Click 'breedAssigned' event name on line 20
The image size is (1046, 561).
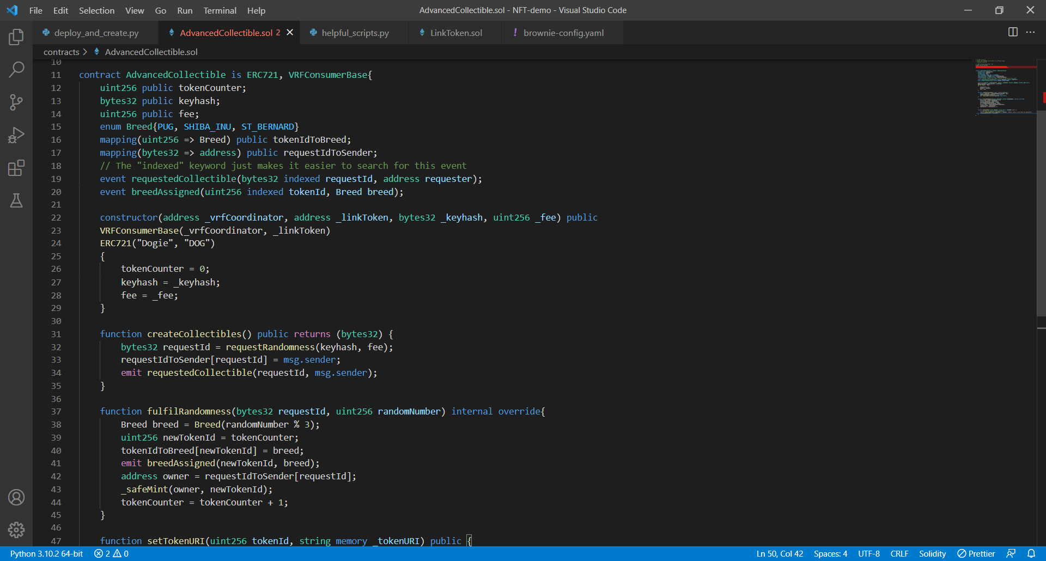(166, 192)
